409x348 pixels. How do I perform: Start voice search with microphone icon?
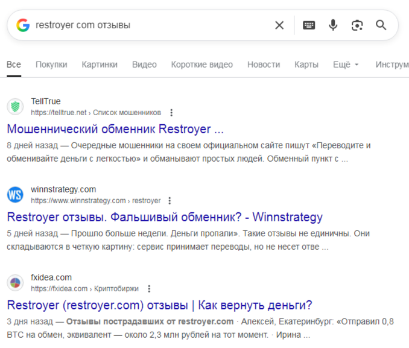point(333,25)
